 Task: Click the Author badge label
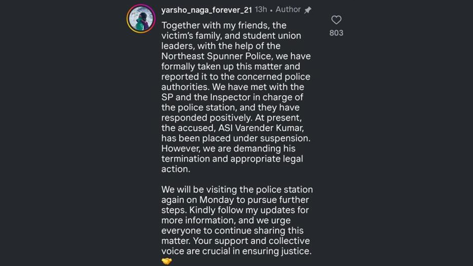pos(288,10)
